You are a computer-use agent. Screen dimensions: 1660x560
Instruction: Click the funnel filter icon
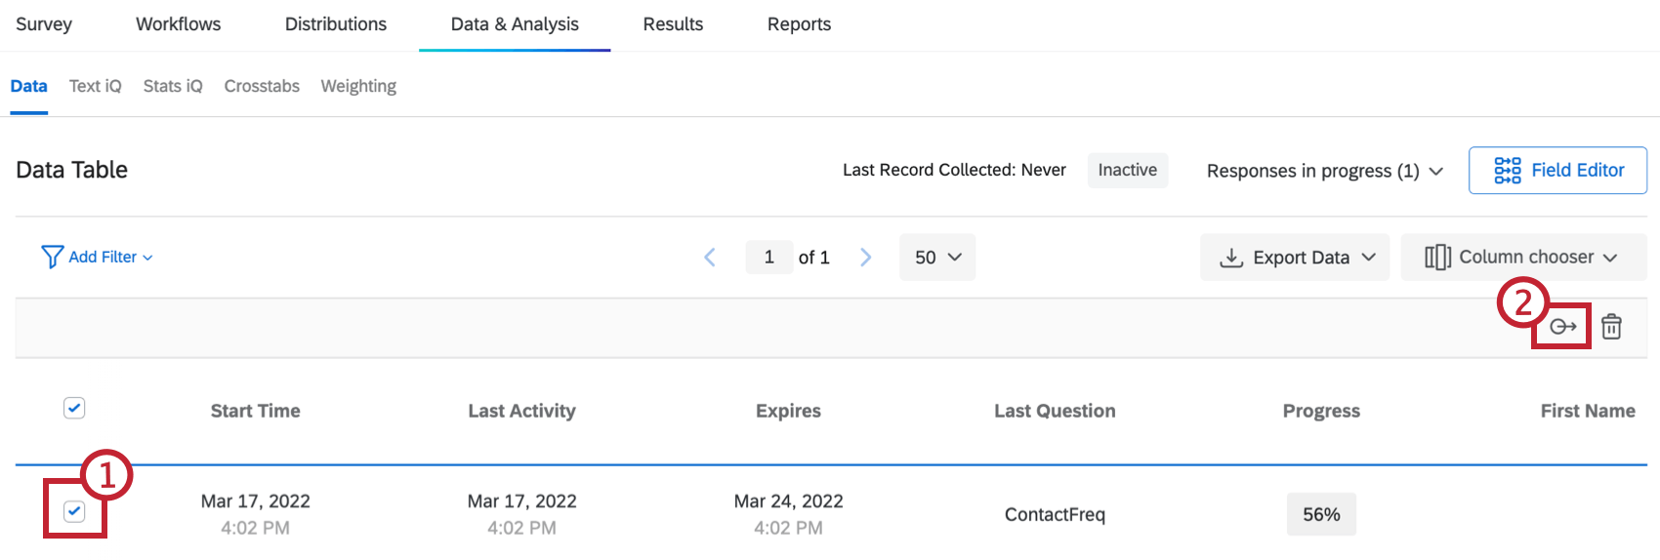tap(52, 257)
